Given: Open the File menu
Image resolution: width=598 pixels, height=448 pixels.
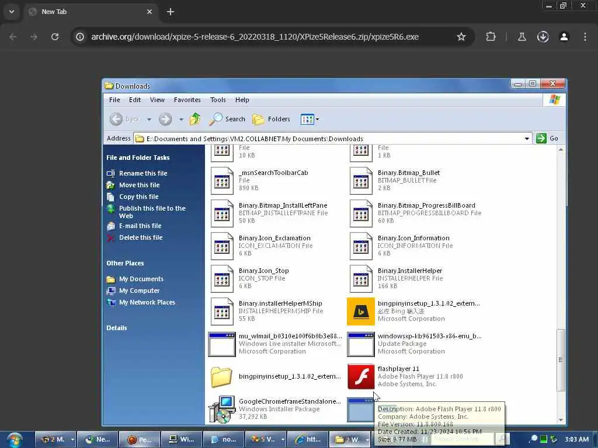Looking at the screenshot, I should tap(114, 100).
